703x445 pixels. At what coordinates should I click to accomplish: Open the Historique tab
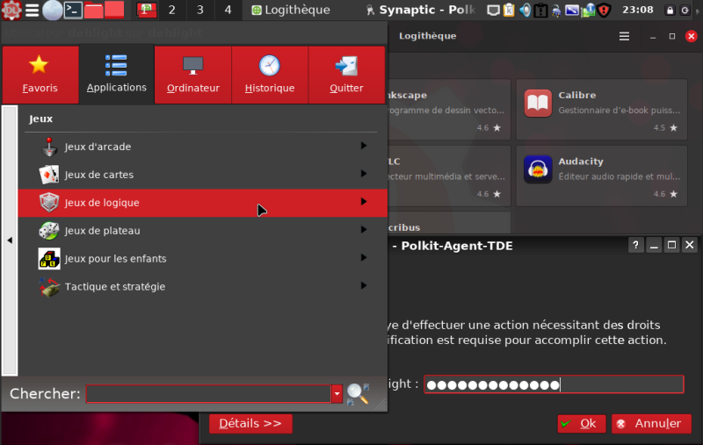pos(270,75)
